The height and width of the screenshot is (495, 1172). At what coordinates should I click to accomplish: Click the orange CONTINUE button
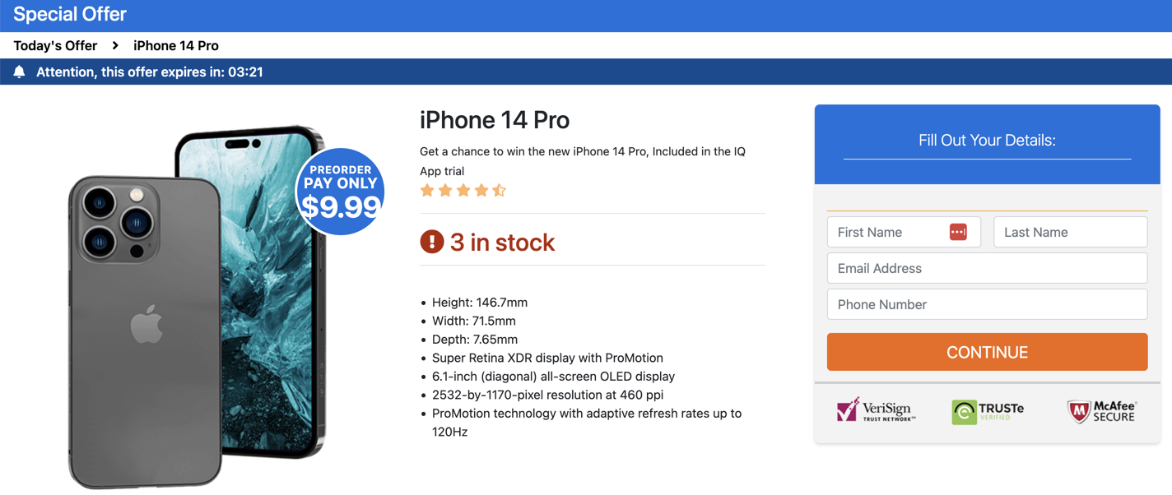(987, 352)
